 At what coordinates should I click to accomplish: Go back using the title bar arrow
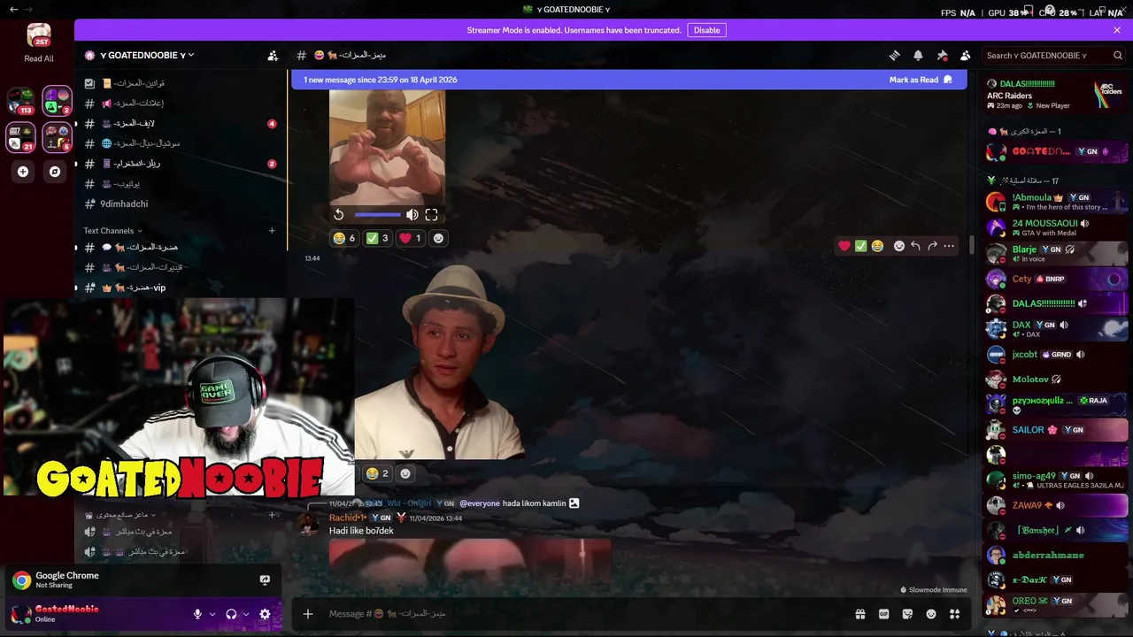click(x=13, y=9)
